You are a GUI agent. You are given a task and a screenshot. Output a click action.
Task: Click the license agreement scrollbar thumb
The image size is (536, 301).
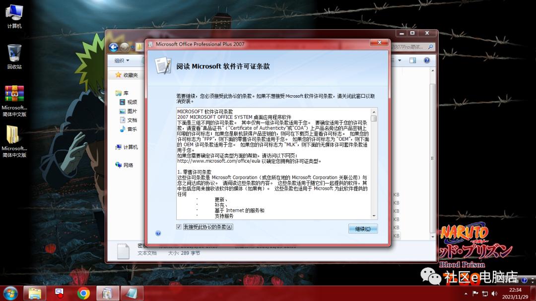[x=374, y=119]
